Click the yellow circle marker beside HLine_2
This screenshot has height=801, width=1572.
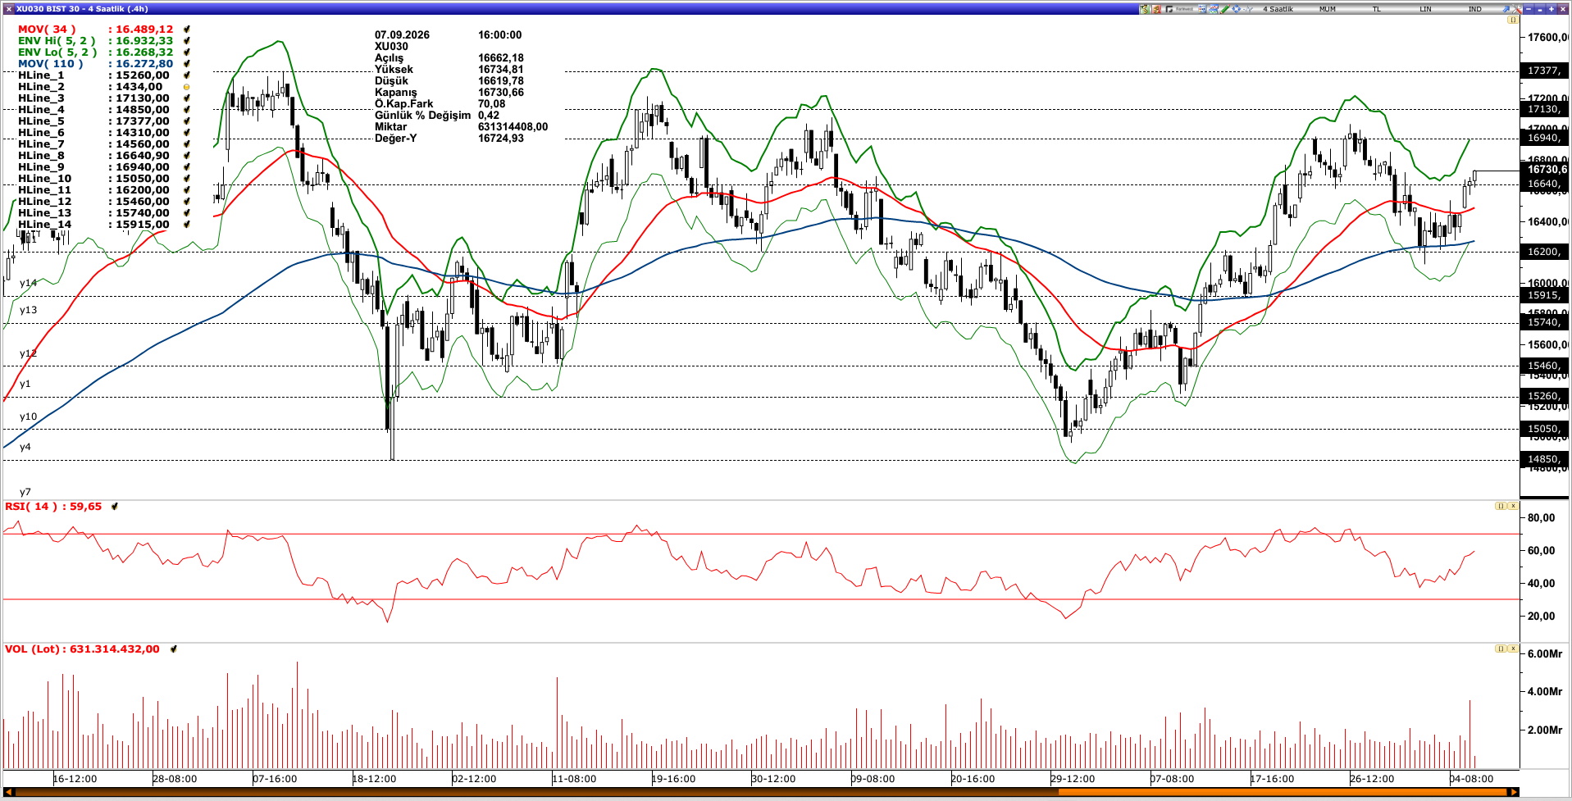(x=187, y=87)
